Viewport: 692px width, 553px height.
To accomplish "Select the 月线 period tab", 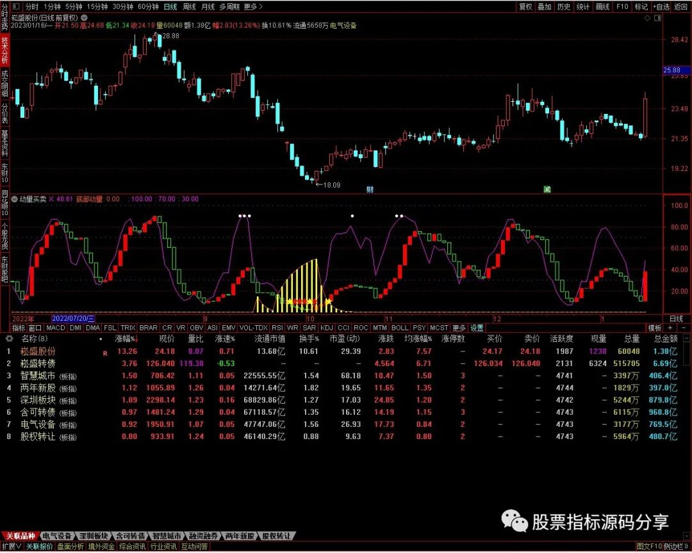I will [x=208, y=6].
